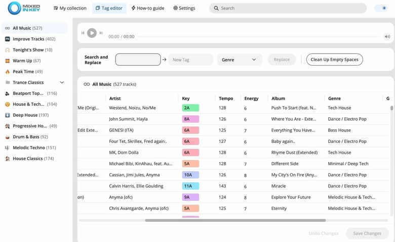Click the House Classics playlist icon
Image resolution: width=395 pixels, height=242 pixels.
coord(8,159)
